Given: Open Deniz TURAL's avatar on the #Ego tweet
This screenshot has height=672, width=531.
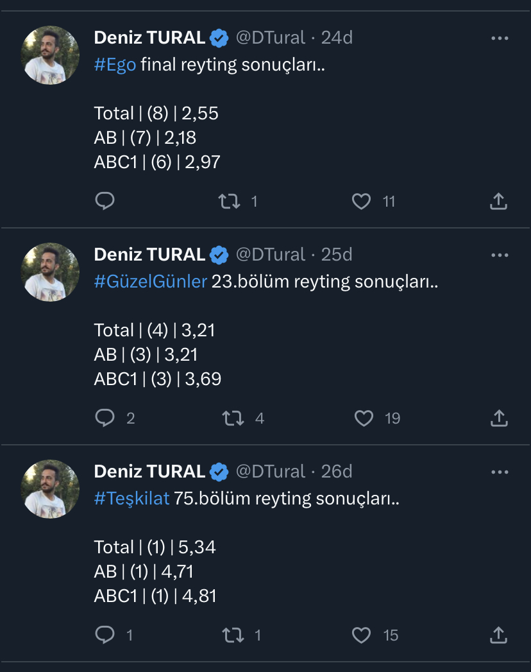Looking at the screenshot, I should (x=51, y=55).
